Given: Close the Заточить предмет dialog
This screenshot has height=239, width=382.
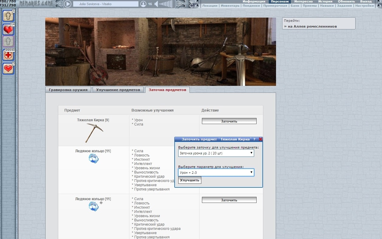Looking at the screenshot, I should tap(260, 139).
